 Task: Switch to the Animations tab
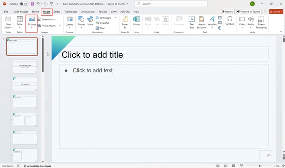click(x=88, y=11)
